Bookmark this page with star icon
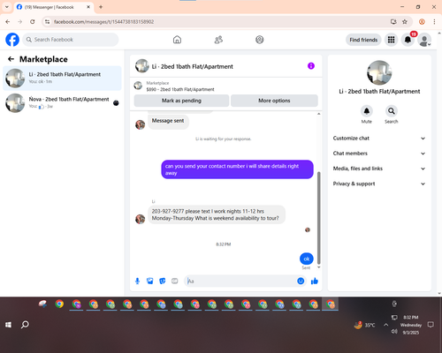 tap(405, 22)
